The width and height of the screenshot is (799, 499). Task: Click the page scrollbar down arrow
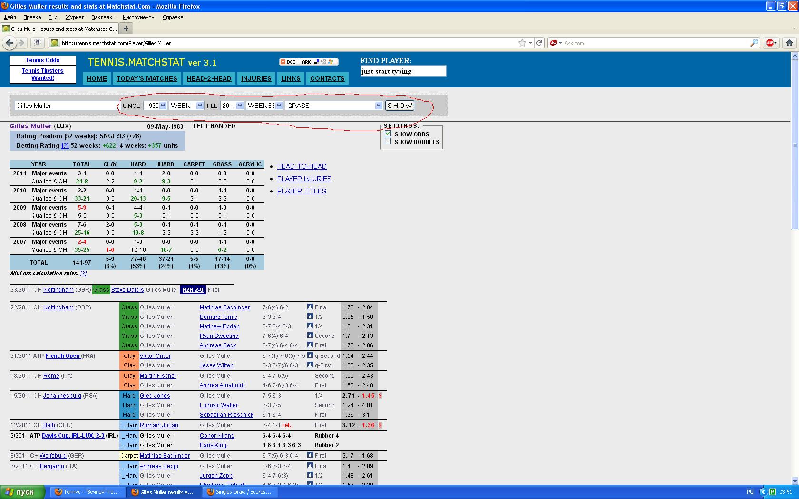pyautogui.click(x=794, y=480)
